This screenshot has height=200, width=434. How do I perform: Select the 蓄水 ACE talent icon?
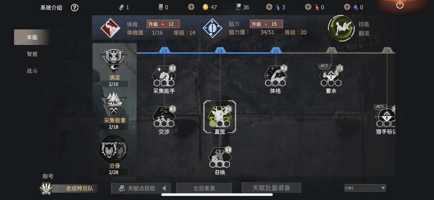pos(331,76)
